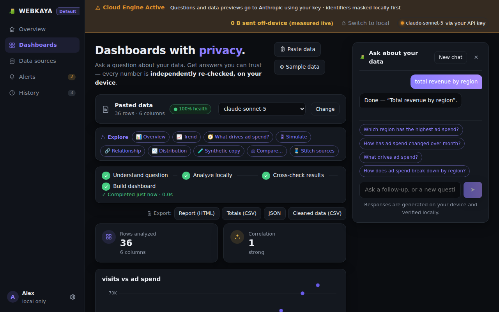The height and width of the screenshot is (312, 499).
Task: Click the Alerts count badge 2
Action: click(72, 77)
